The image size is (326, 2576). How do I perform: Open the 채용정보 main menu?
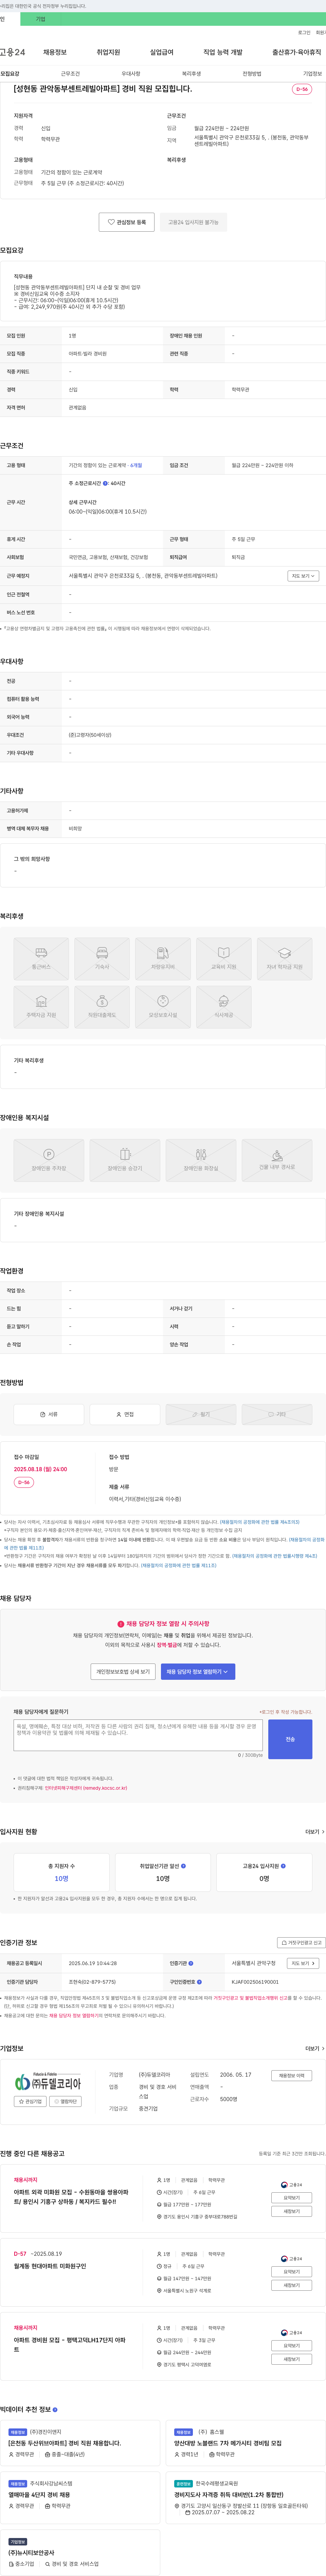click(55, 52)
